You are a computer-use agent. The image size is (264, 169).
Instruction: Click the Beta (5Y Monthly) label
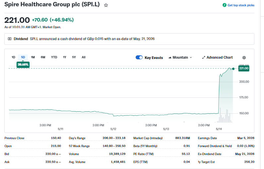coord(145,146)
